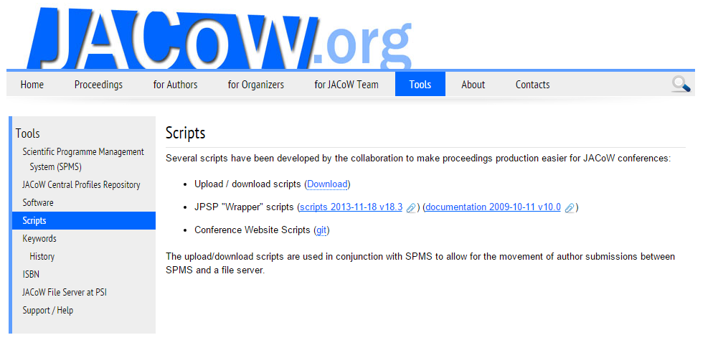The width and height of the screenshot is (713, 363).
Task: Open Scientific Programme Management System sidebar link
Action: (x=84, y=159)
